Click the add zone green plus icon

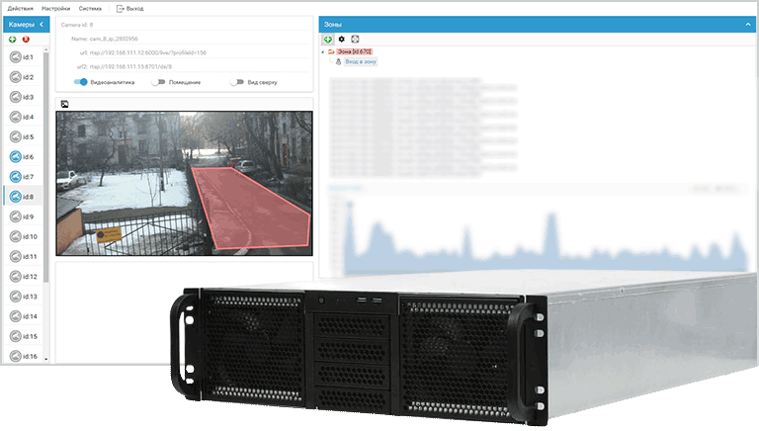328,39
